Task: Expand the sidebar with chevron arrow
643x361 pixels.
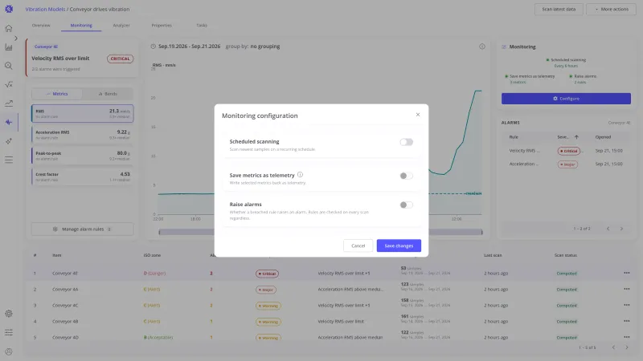Action: (x=16, y=38)
